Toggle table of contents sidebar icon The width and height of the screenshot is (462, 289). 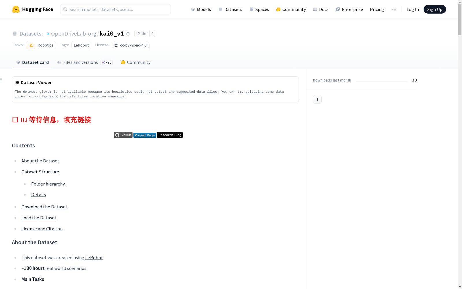[1, 80]
